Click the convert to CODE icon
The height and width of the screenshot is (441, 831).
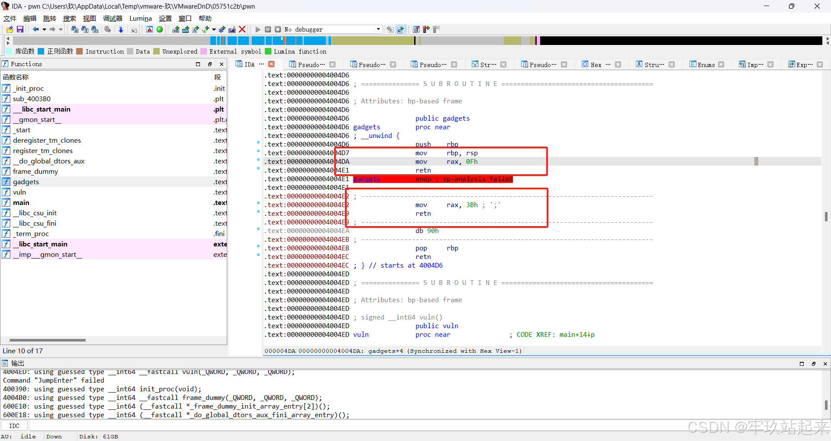pos(176,29)
